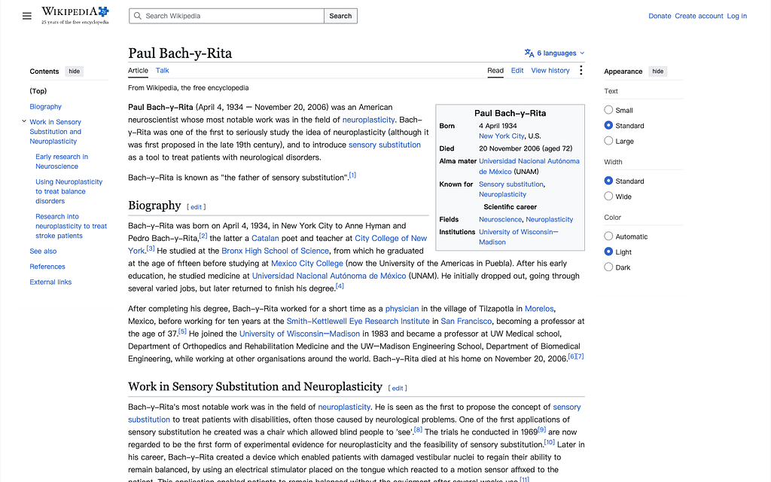Open footnote reference [10]
Screen dimensions: 771x482
pyautogui.click(x=549, y=441)
